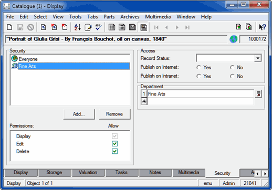
Task: Select No for Publish on Internet
Action: pyautogui.click(x=232, y=67)
